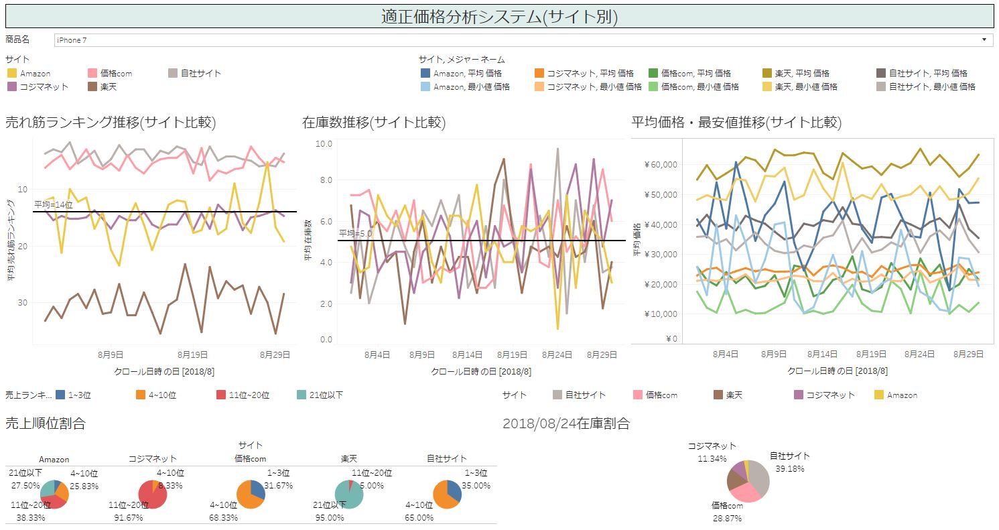Viewport: 999px width, 530px height.
Task: Select the 21位以下 sales rank legend item
Action: coord(320,395)
